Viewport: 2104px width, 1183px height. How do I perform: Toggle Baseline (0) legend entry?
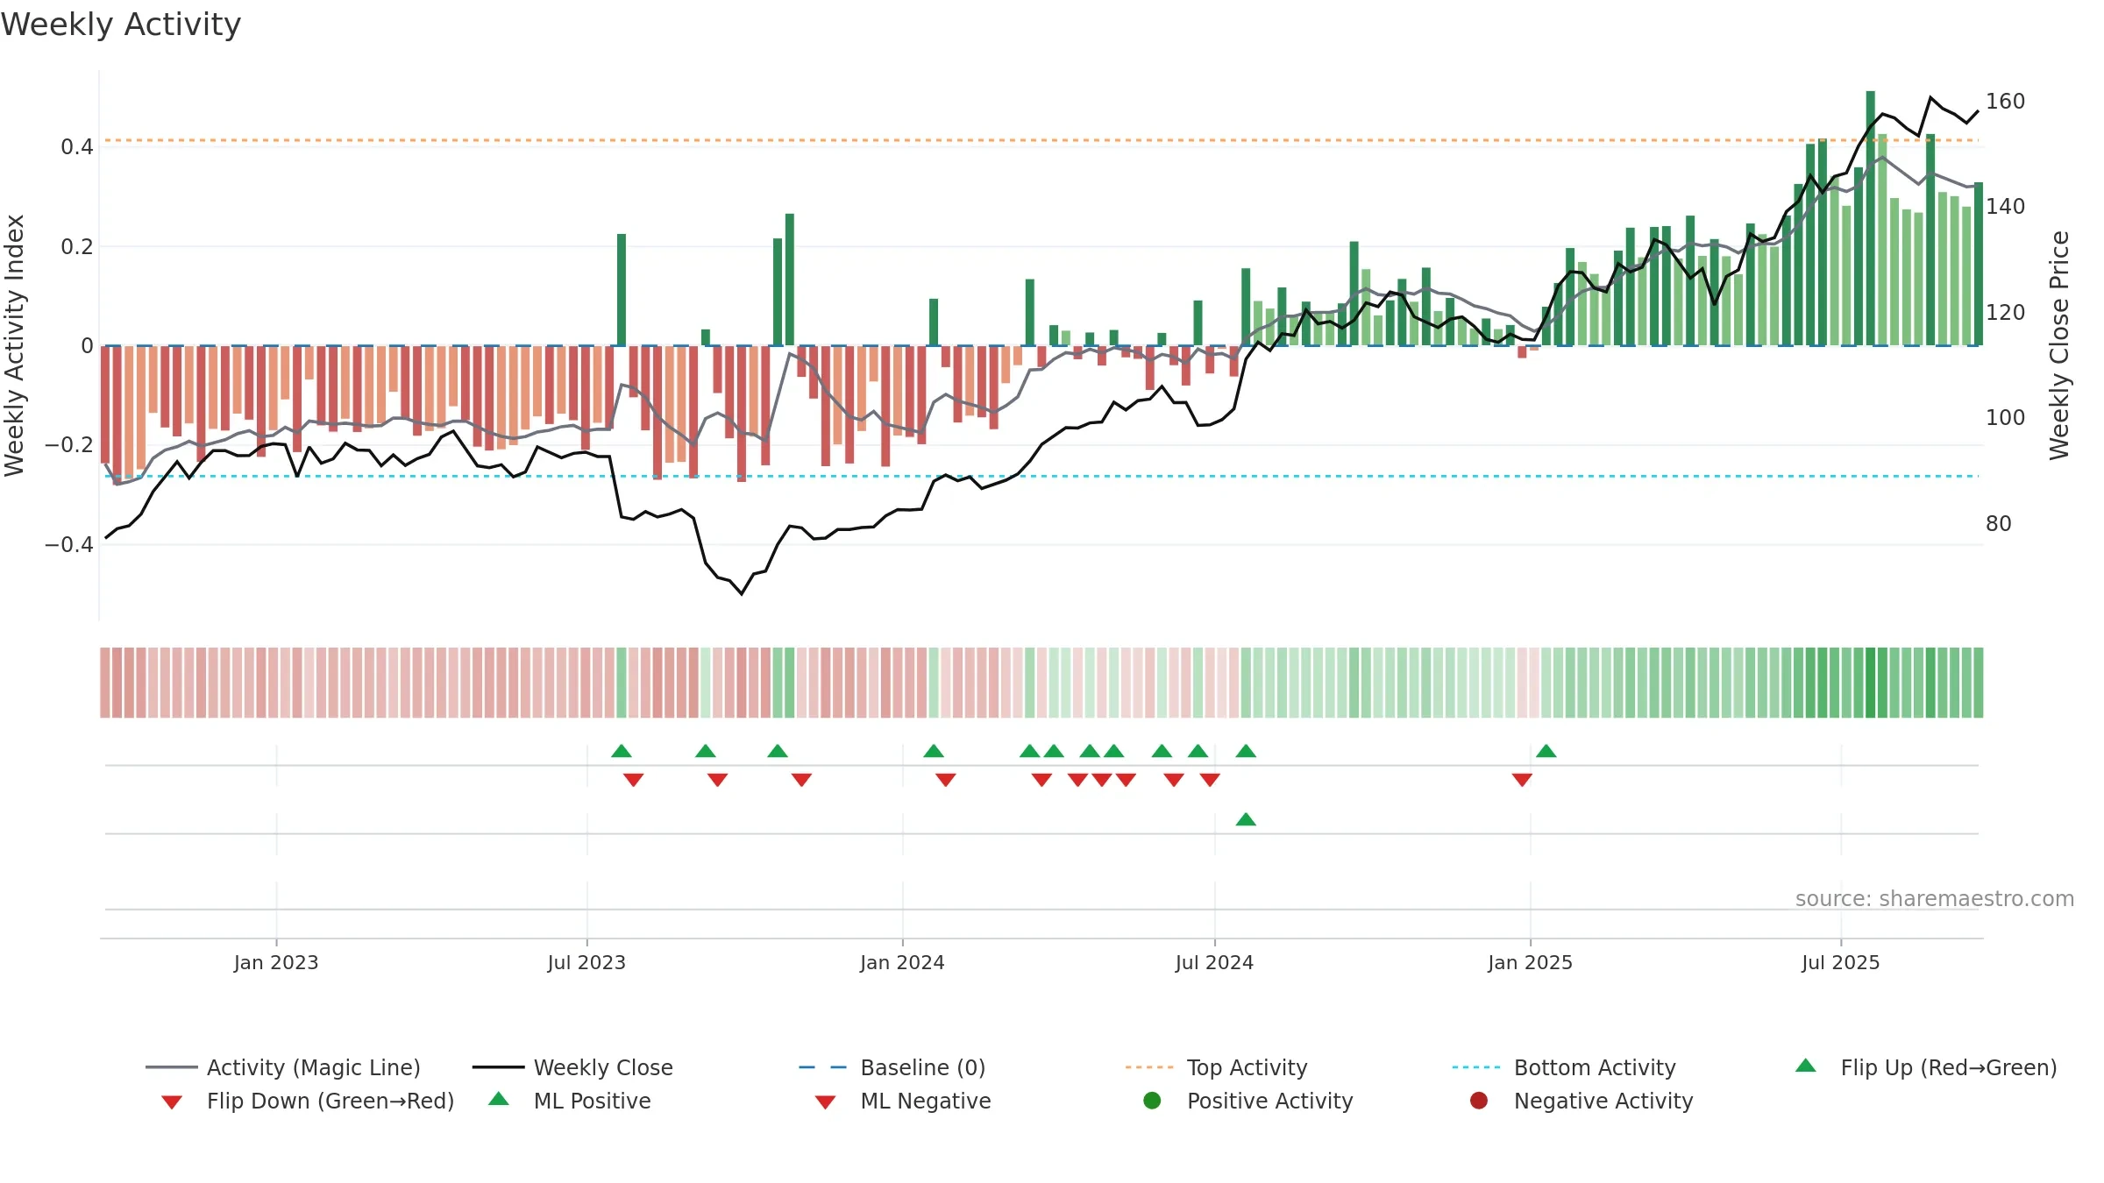[x=892, y=1067]
